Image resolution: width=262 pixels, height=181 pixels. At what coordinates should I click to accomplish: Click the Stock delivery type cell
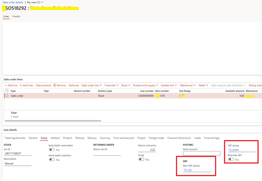pos(101,96)
